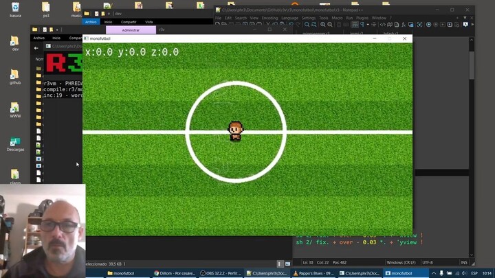The height and width of the screenshot is (278, 495).
Task: Expand quick access dropdown in lower Explorer window
Action: 57,30
